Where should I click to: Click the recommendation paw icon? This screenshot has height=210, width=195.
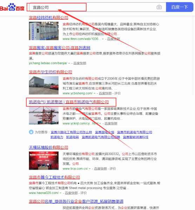[x=31, y=132]
